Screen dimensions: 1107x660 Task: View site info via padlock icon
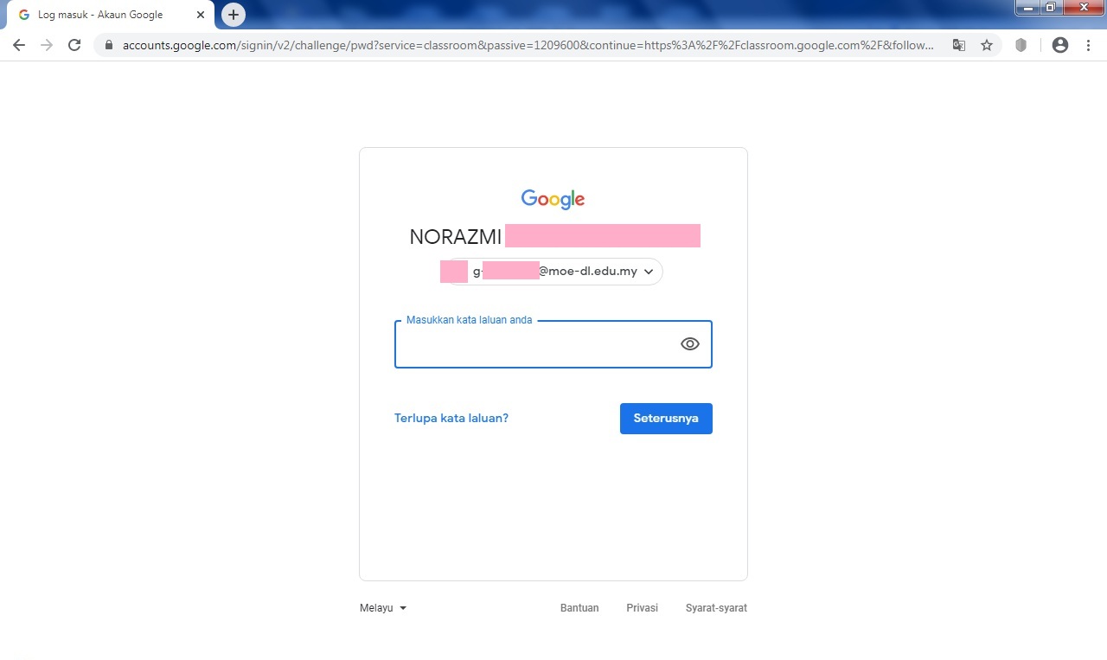[109, 45]
